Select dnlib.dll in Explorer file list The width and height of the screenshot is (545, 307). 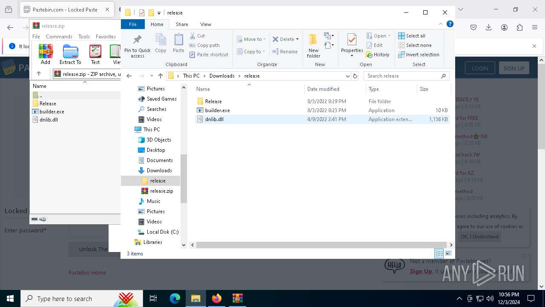click(x=322, y=119)
